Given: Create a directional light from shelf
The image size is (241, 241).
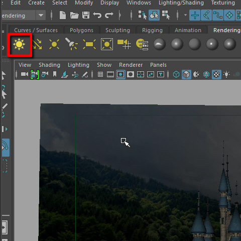Looking at the screenshot, I should tap(37, 45).
